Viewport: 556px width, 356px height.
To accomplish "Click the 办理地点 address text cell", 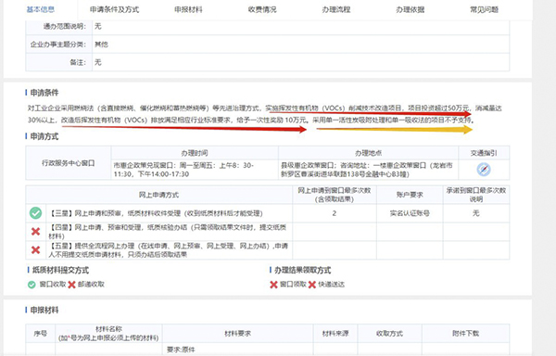I will click(368, 170).
